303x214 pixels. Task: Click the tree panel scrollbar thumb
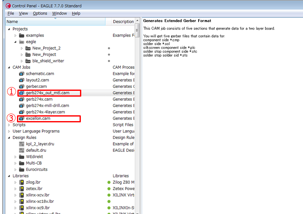137,30
